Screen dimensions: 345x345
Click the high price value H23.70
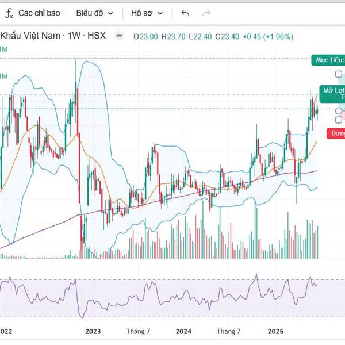pyautogui.click(x=174, y=37)
